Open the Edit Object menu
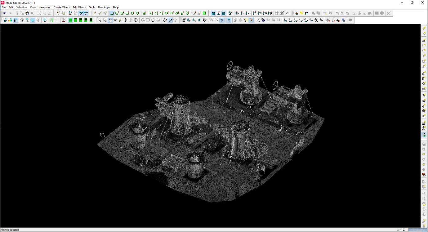428x232 pixels. [79, 7]
